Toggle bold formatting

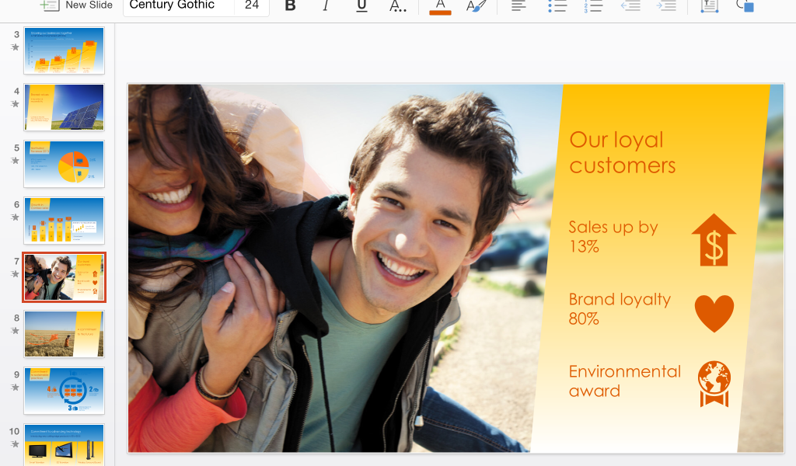(290, 6)
